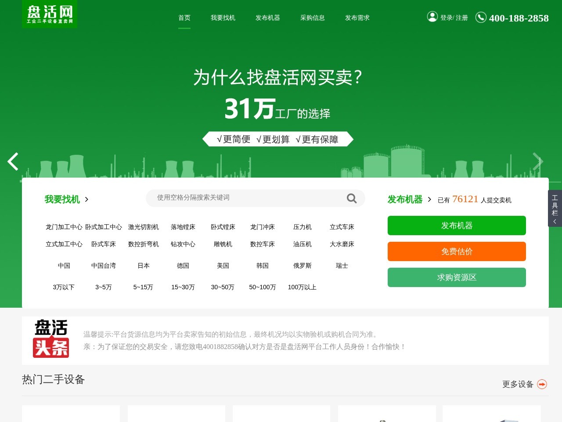Screen dimensions: 562x422
Task: Select 立式车床 category
Action: pos(342,227)
